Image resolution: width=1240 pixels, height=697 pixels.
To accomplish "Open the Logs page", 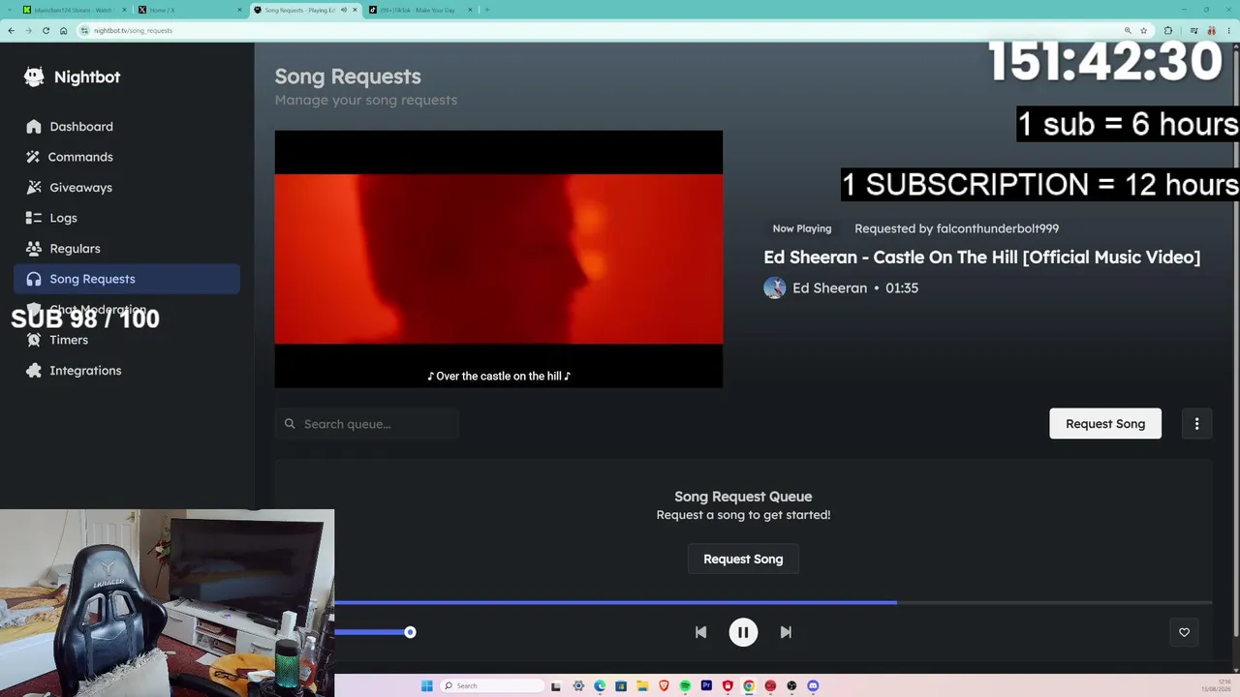I will point(63,218).
